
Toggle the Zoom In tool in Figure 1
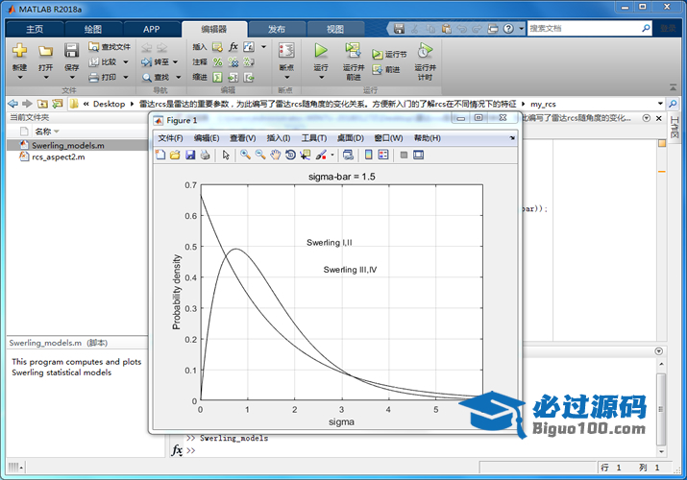click(x=245, y=155)
